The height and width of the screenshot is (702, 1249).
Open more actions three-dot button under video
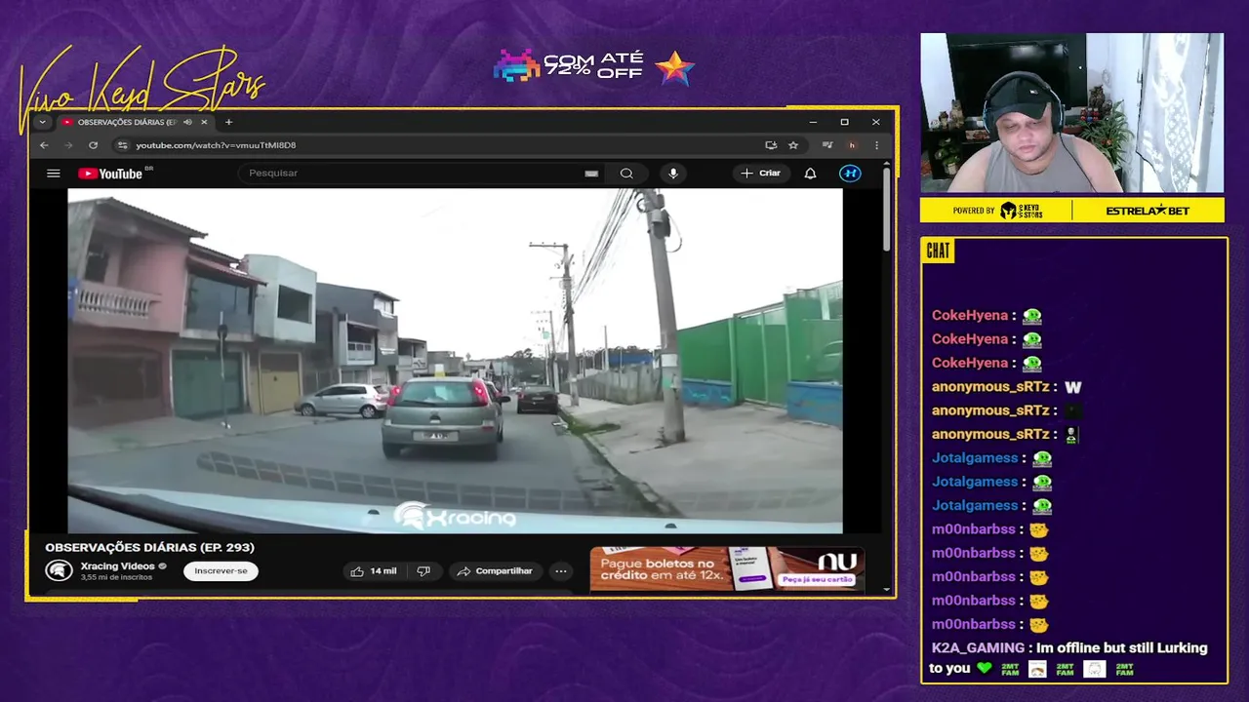click(561, 571)
